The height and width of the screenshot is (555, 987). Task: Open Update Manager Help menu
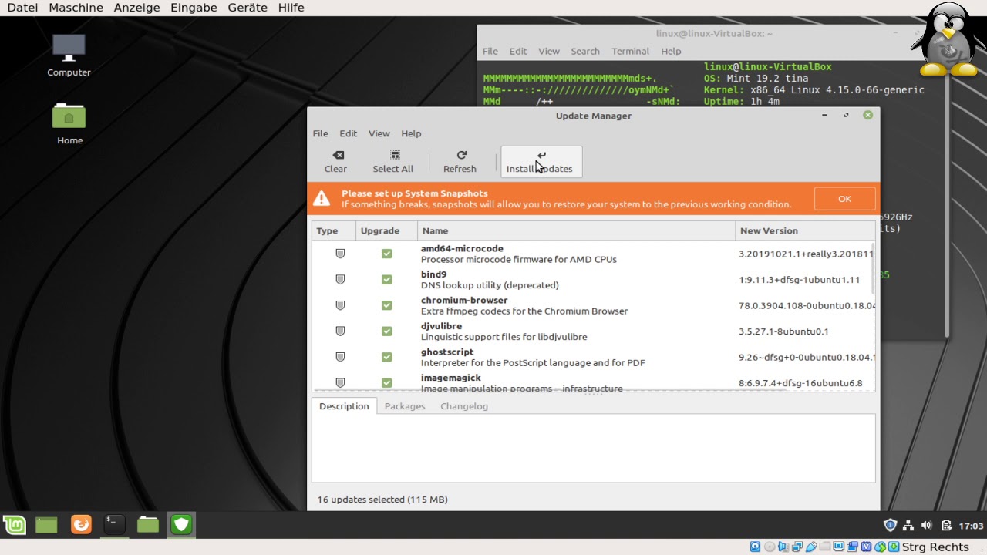tap(411, 133)
